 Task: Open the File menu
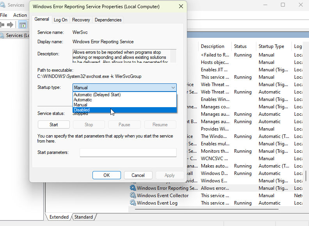point(4,15)
